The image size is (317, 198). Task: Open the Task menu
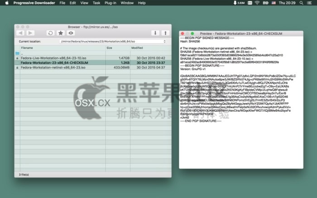[x=96, y=3]
